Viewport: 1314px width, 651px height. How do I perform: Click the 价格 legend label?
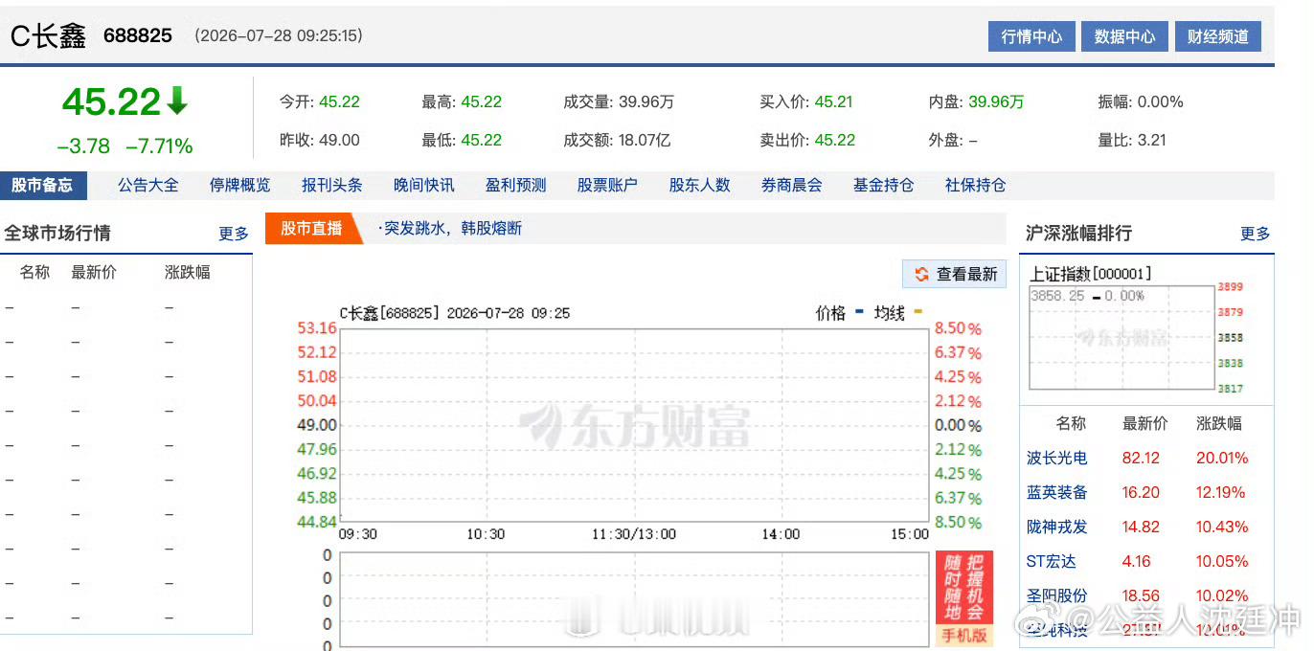830,313
